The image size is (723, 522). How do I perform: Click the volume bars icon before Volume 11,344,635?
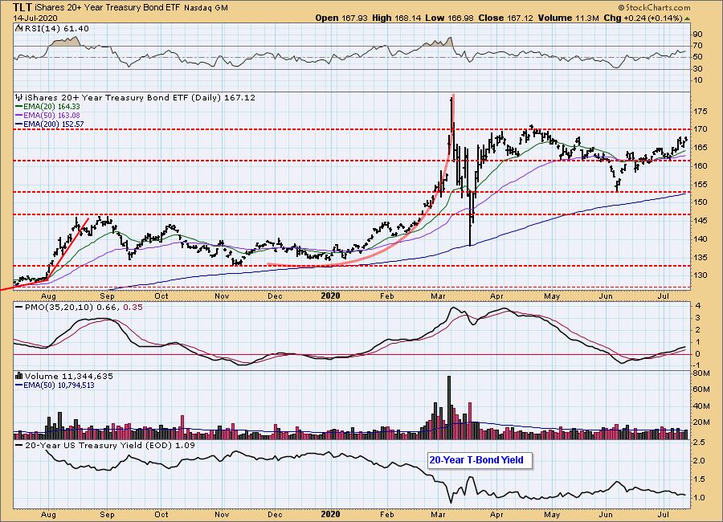[19, 376]
